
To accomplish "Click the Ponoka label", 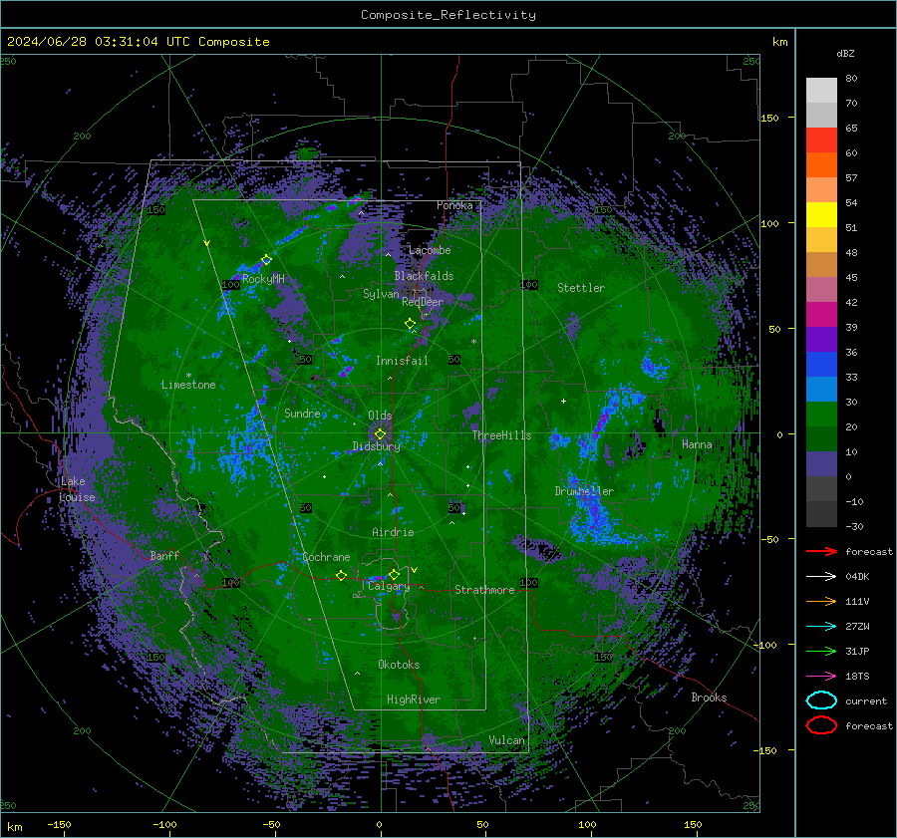I will tap(454, 205).
